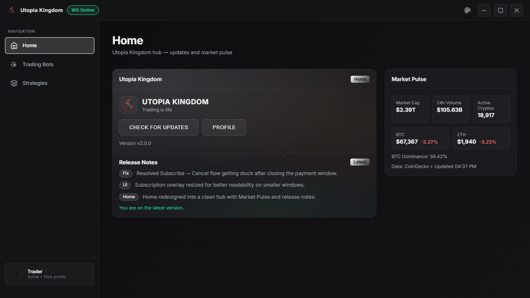Click the Home house icon in sidebar

[14, 46]
